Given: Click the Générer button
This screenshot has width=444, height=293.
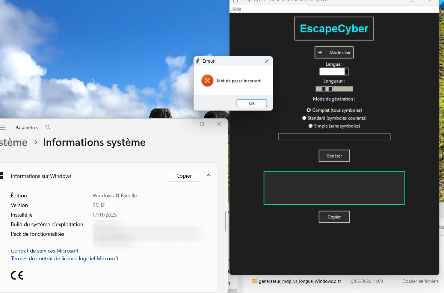Looking at the screenshot, I should 334,156.
